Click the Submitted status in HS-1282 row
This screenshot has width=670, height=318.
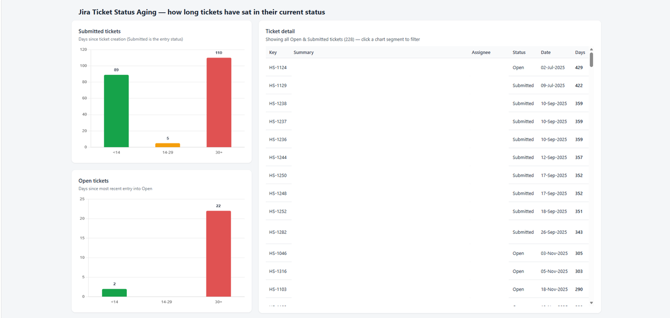[x=523, y=232]
